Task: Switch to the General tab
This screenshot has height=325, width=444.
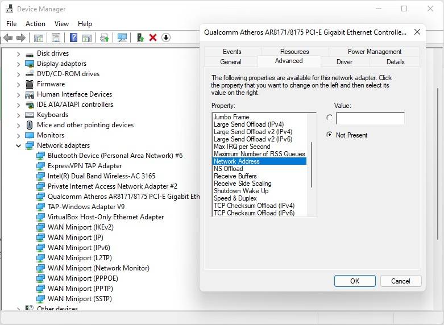Action: click(x=231, y=62)
